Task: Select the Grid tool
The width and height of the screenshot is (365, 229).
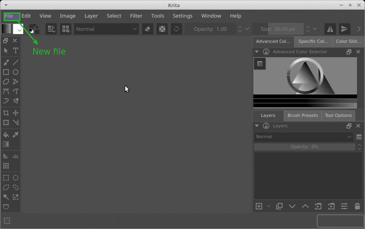Action: [x=6, y=166]
